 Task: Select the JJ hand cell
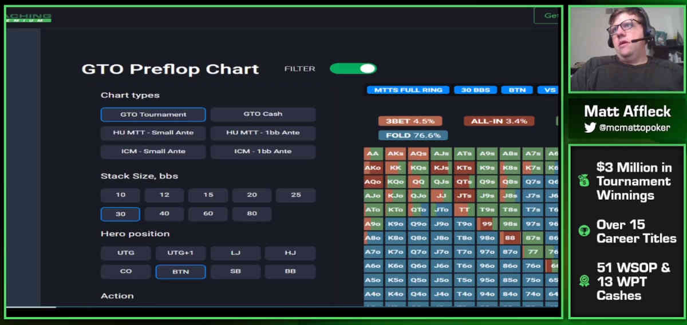pyautogui.click(x=440, y=196)
